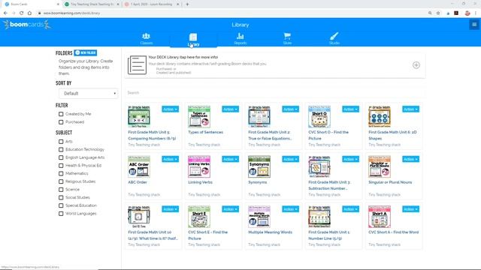Check English Language Arts subject
The image size is (481, 270).
pos(61,157)
